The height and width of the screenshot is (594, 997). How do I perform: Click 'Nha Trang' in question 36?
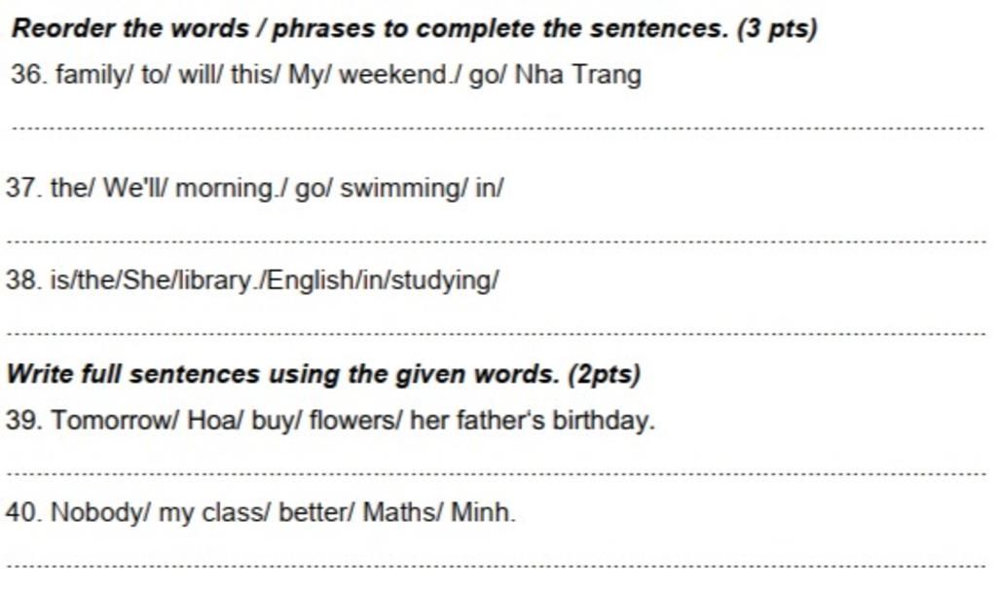(x=578, y=75)
